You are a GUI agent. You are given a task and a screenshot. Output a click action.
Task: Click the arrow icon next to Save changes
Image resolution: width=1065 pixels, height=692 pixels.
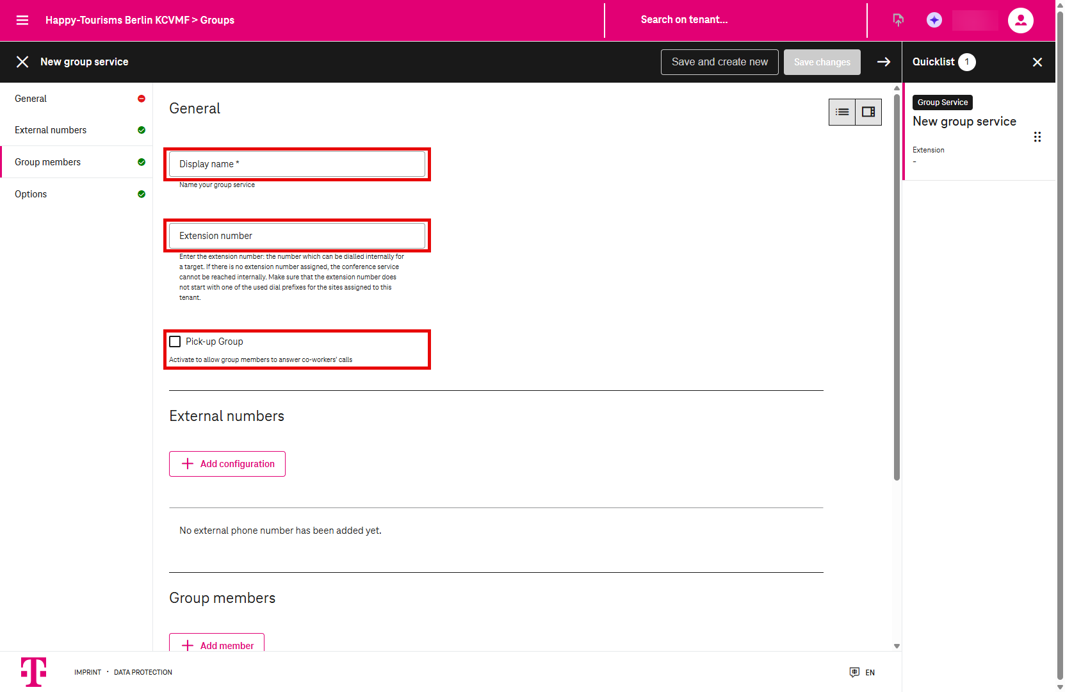point(884,62)
